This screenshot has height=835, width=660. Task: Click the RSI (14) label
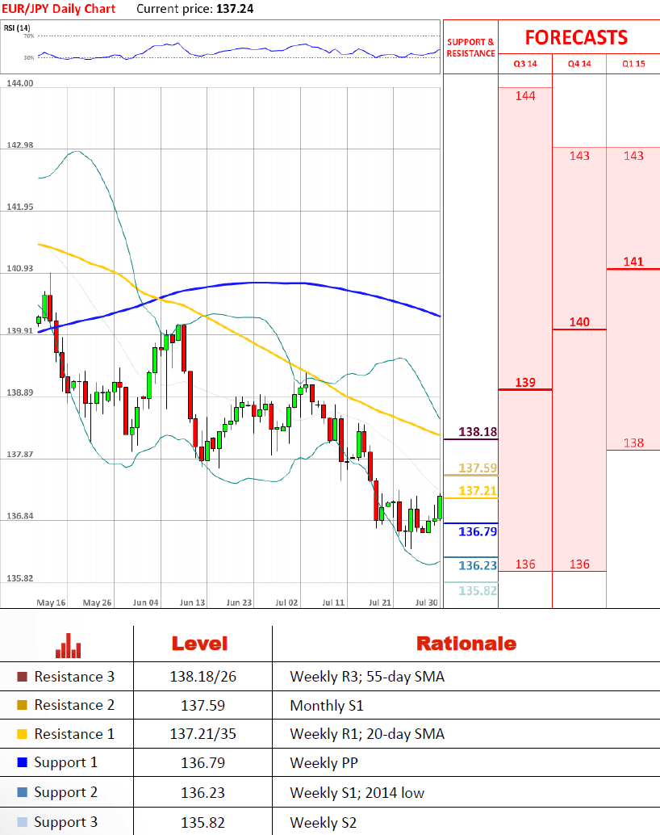(x=17, y=27)
